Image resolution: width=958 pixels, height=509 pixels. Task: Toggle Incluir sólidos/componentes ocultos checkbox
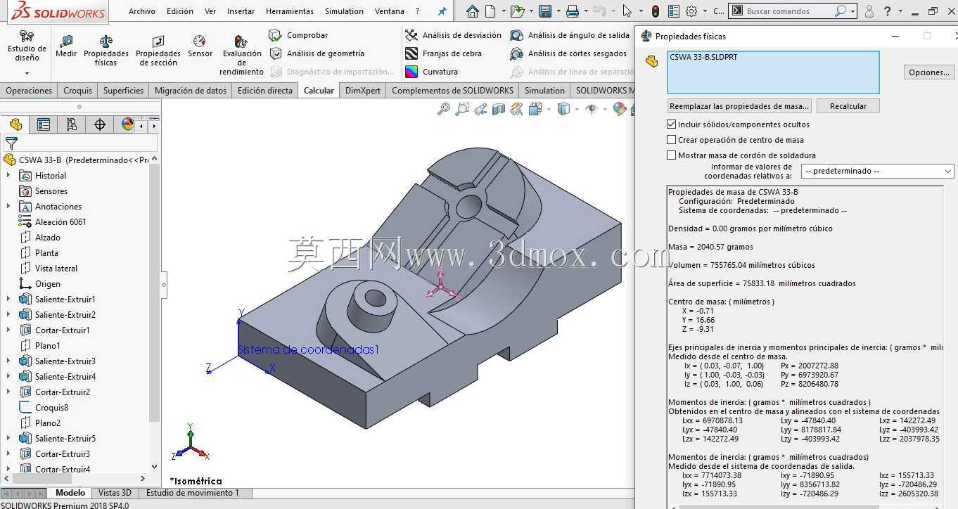672,124
